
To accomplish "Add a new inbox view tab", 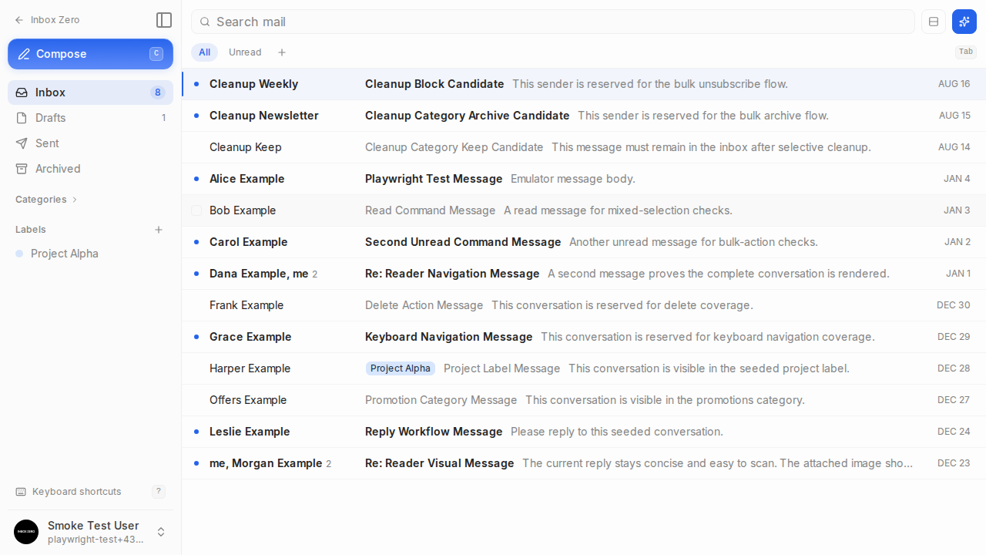I will [282, 52].
